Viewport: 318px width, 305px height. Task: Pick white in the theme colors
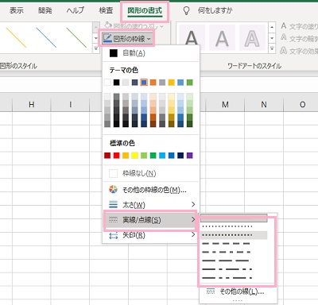click(107, 83)
